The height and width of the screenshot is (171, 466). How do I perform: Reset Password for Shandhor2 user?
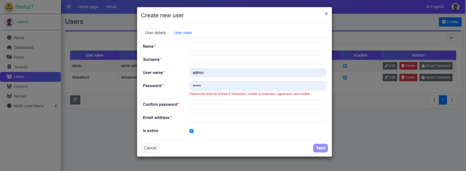(x=436, y=78)
